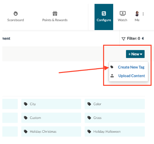The image size is (154, 144).
Task: Click the Filter: 0 label
Action: 134,39
